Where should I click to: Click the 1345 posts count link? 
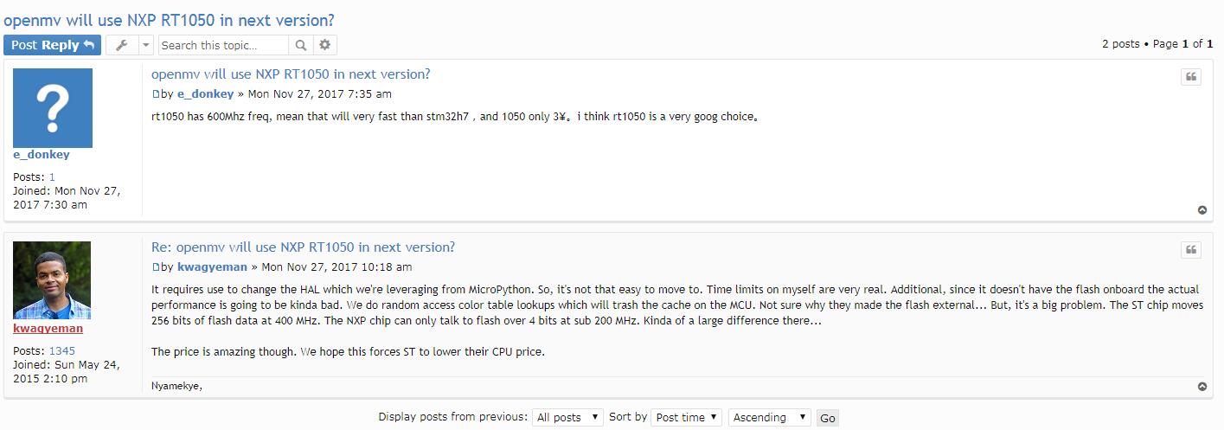[62, 350]
